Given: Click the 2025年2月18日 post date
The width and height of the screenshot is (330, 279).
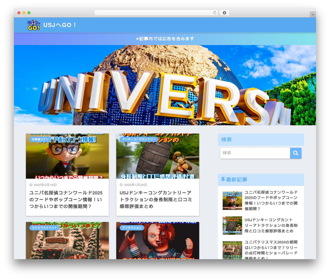Looking at the screenshot, I should (x=45, y=185).
